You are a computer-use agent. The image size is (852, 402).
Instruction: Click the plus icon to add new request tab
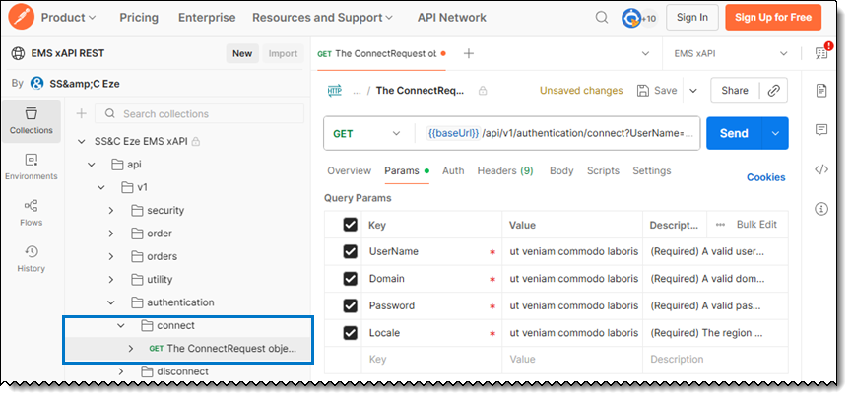(x=469, y=53)
